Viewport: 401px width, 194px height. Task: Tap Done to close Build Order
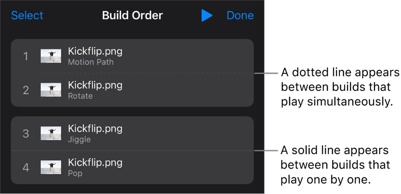click(x=240, y=16)
